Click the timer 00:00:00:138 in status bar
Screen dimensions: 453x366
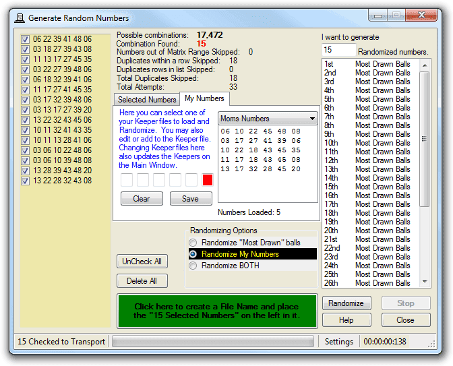[385, 342]
